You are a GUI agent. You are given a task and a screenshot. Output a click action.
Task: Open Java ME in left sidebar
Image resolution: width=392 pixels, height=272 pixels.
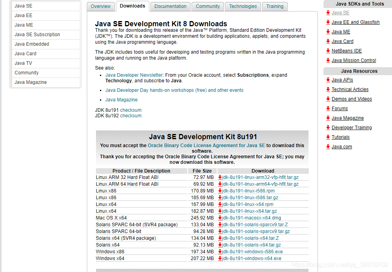coord(45,25)
